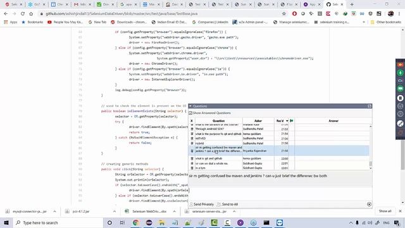
Task: Delete the 'NATIVED' question via trash icon
Action: (x=192, y=139)
